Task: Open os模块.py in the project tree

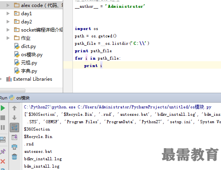Action: pos(28,55)
